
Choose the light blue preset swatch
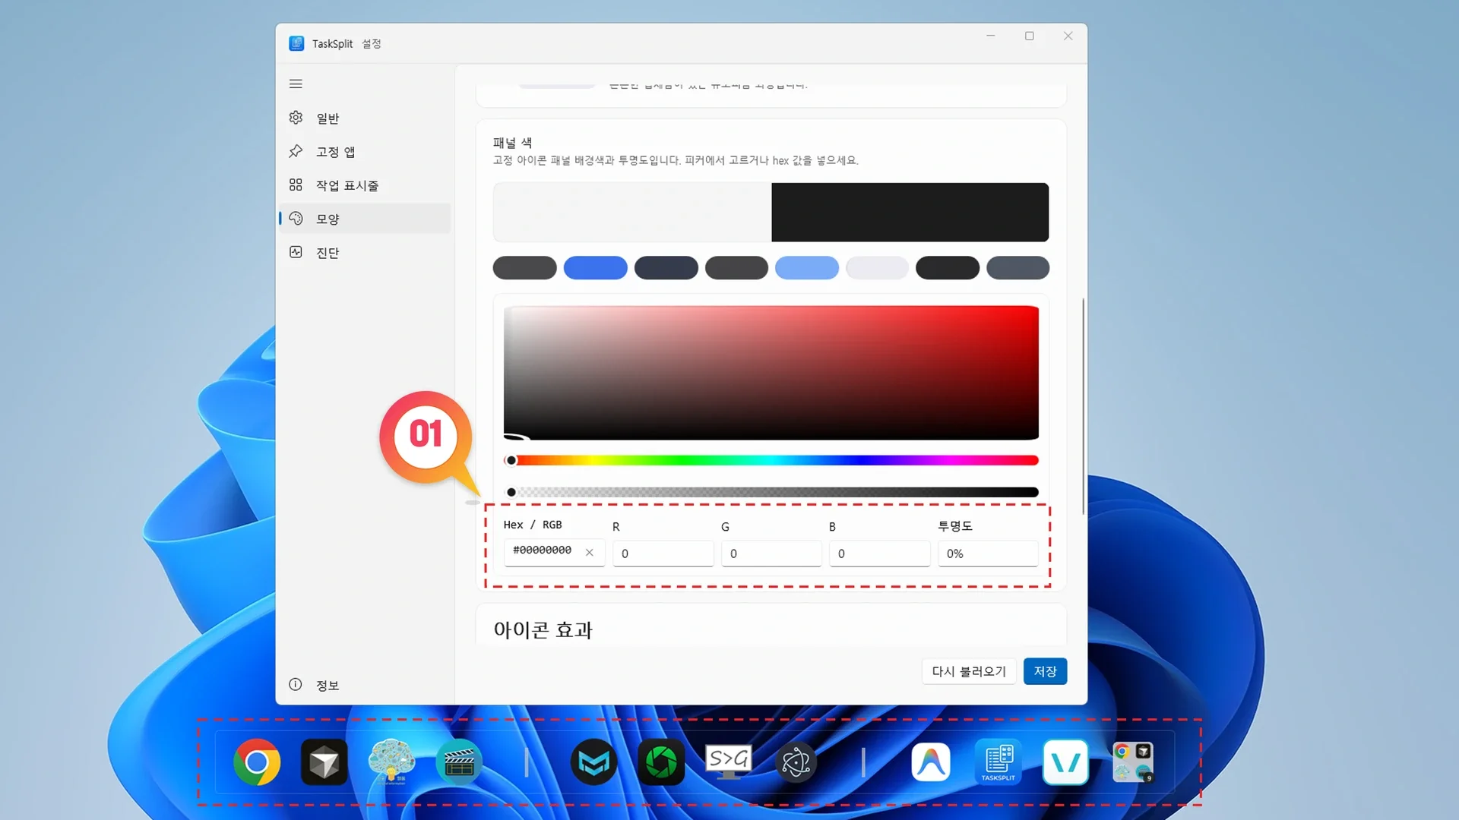(x=807, y=268)
